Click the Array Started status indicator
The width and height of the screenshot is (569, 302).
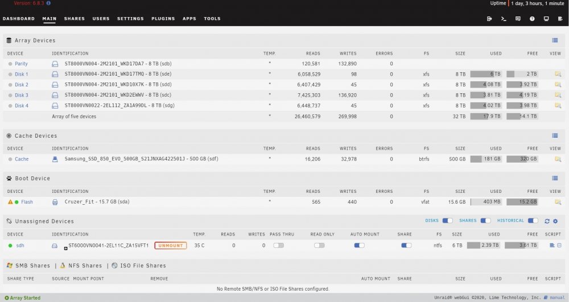[x=23, y=297]
